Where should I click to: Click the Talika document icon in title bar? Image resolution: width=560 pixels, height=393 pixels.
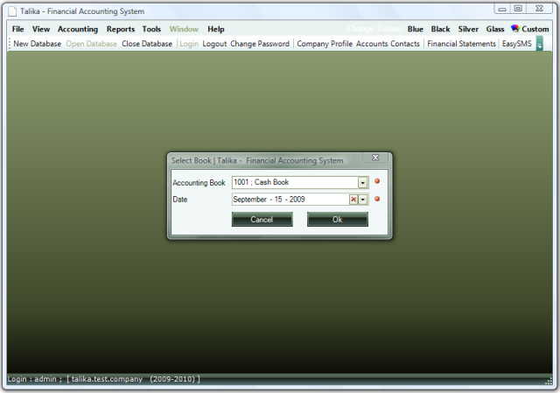(12, 11)
